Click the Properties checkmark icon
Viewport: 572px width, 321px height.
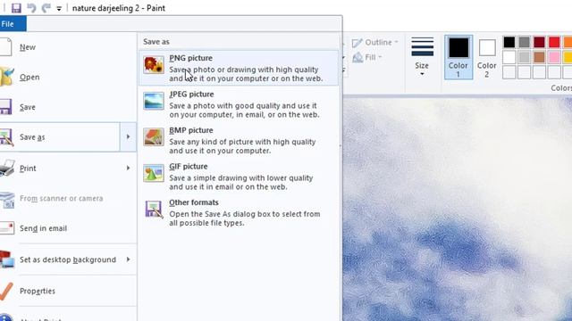click(x=6, y=292)
